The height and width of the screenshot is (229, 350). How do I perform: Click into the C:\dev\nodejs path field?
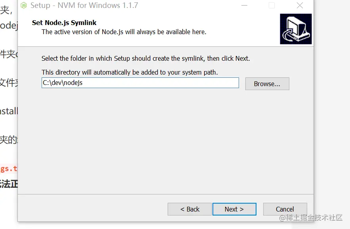tap(140, 83)
